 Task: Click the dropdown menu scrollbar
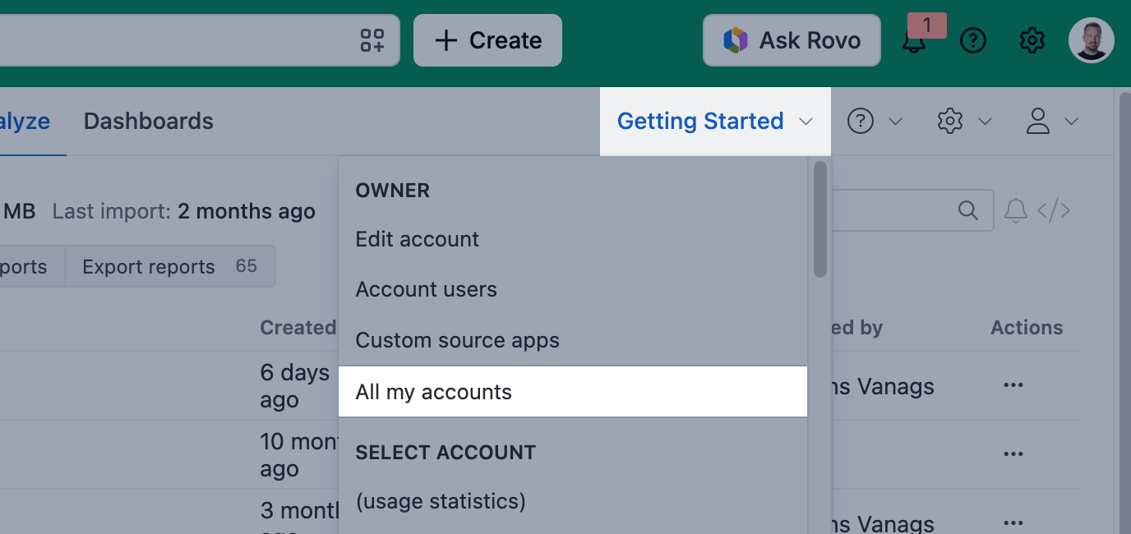(819, 219)
